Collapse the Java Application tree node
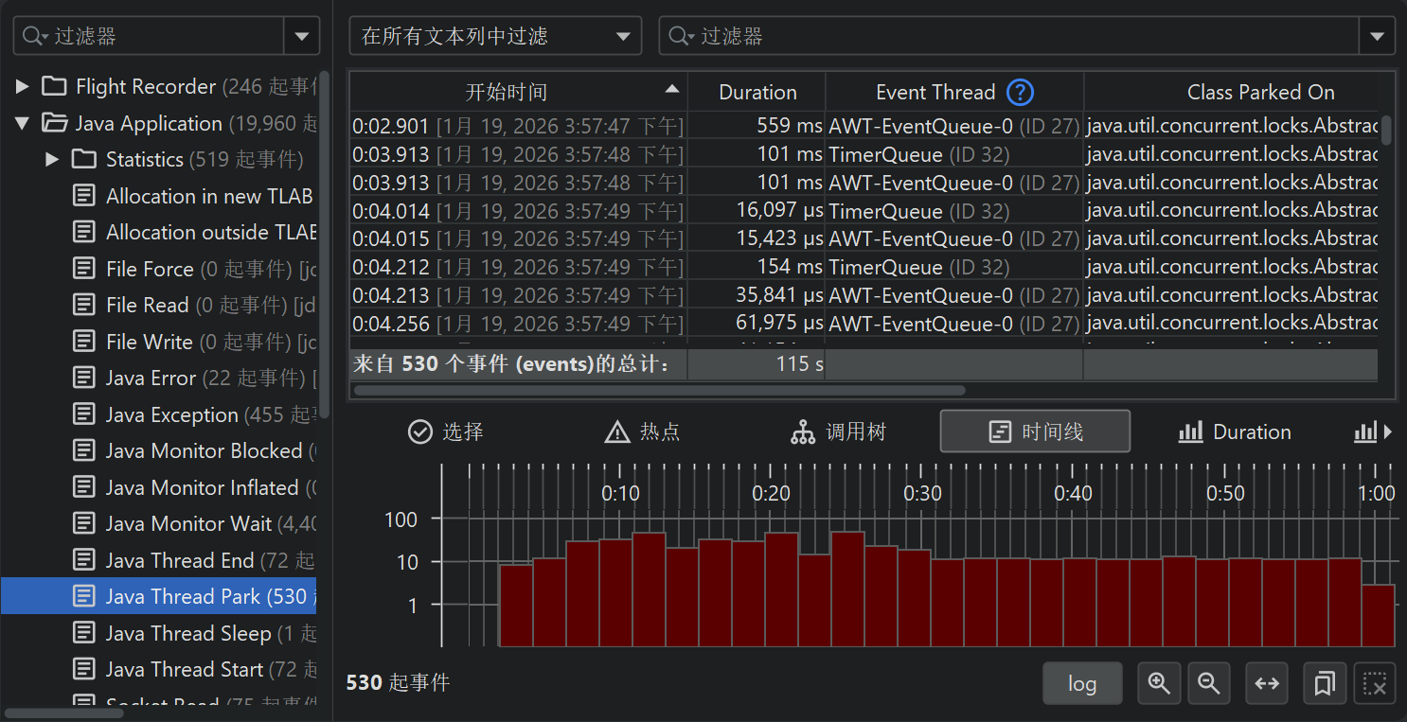 tap(23, 124)
